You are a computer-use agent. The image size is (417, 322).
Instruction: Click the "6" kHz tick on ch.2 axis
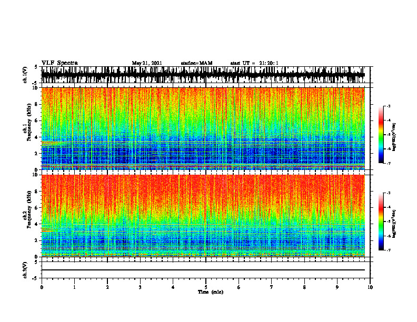point(36,208)
